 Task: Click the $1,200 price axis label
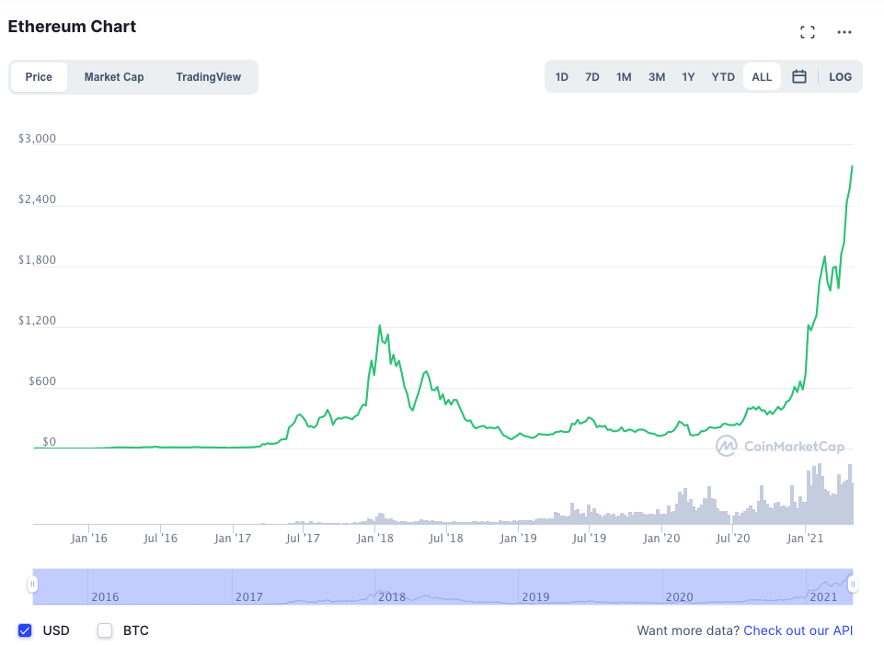[x=37, y=321]
